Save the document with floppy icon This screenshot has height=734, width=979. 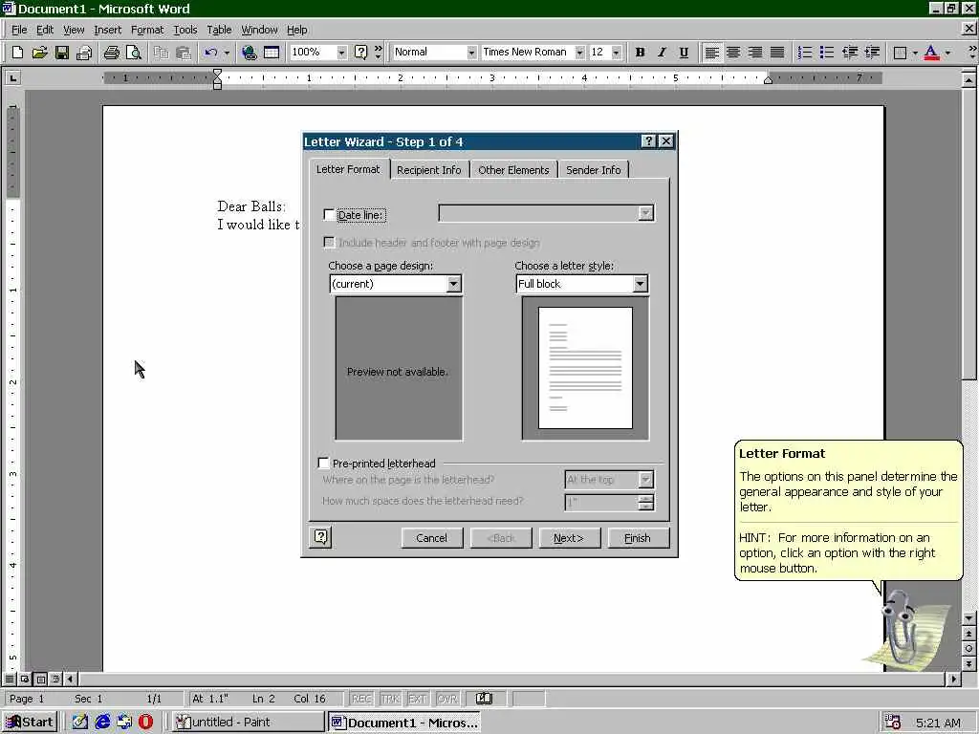(x=62, y=53)
